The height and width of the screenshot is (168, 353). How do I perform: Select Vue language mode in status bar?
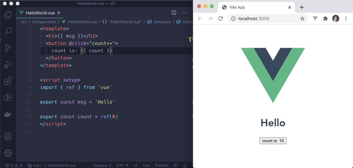146,166
